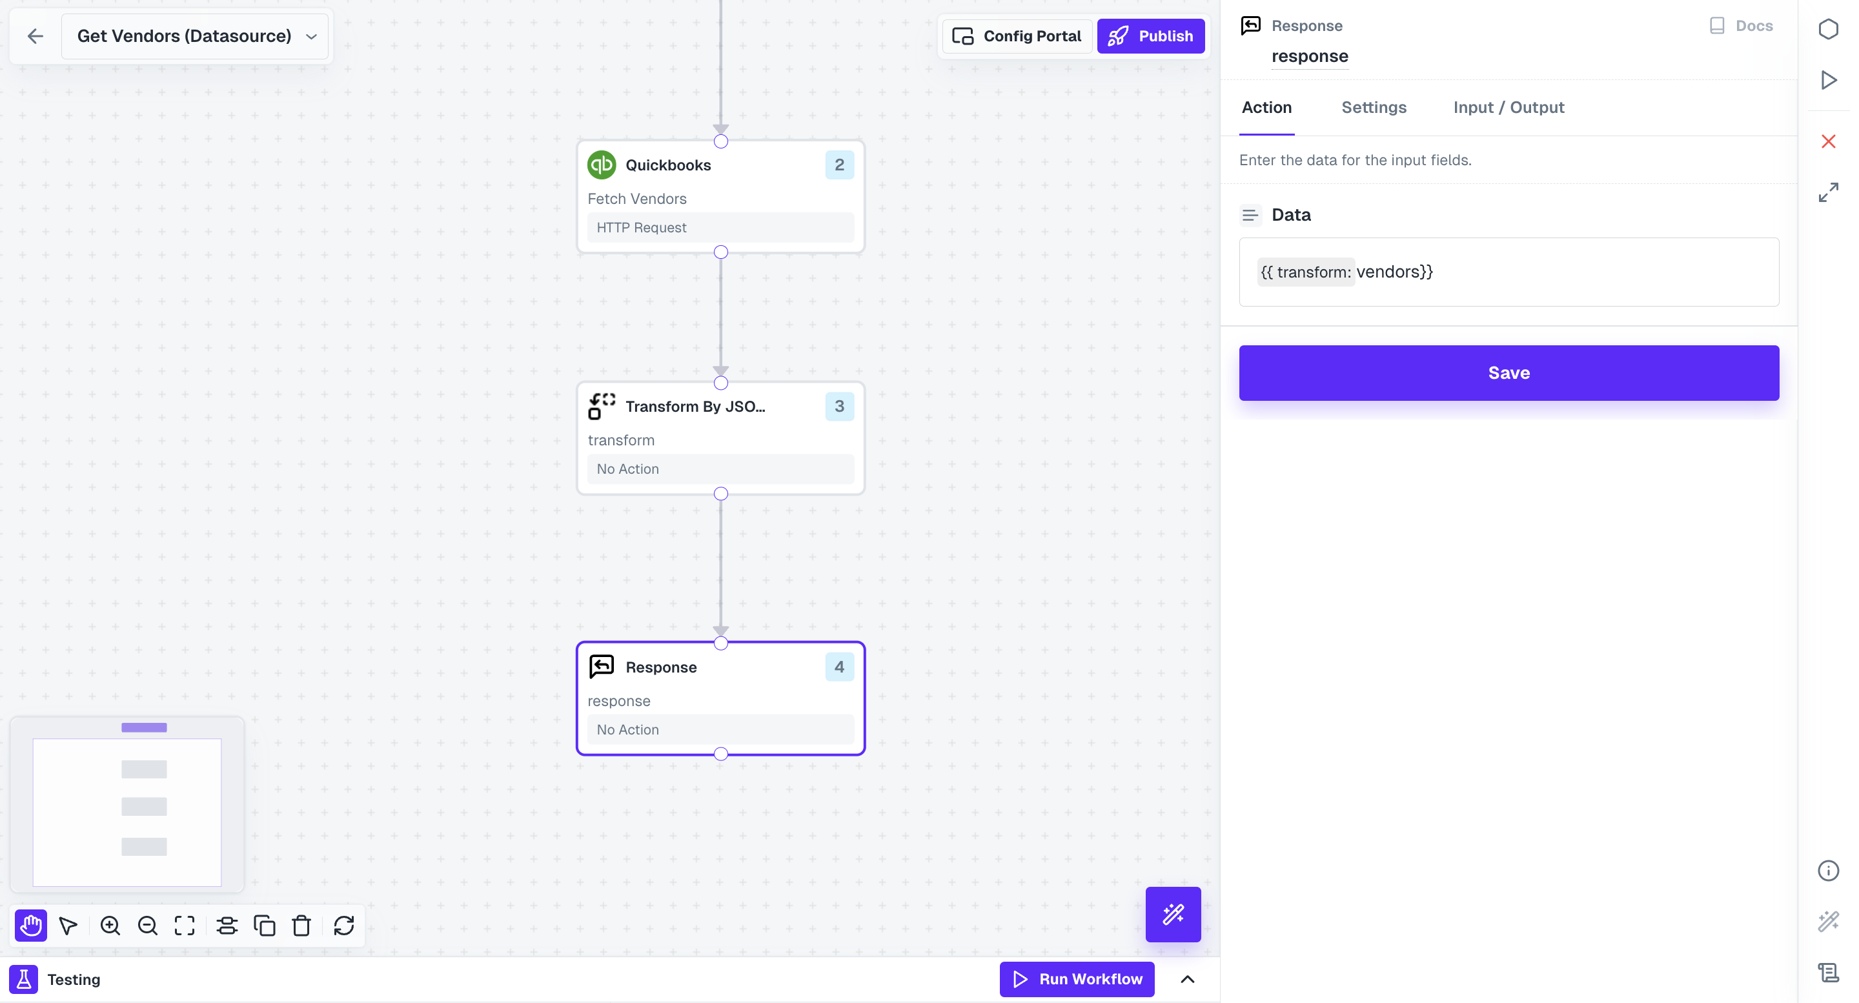Delete the selected node
Viewport: 1859px width, 1003px height.
click(301, 926)
